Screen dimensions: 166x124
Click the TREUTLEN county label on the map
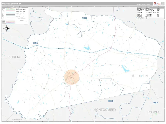140,76
